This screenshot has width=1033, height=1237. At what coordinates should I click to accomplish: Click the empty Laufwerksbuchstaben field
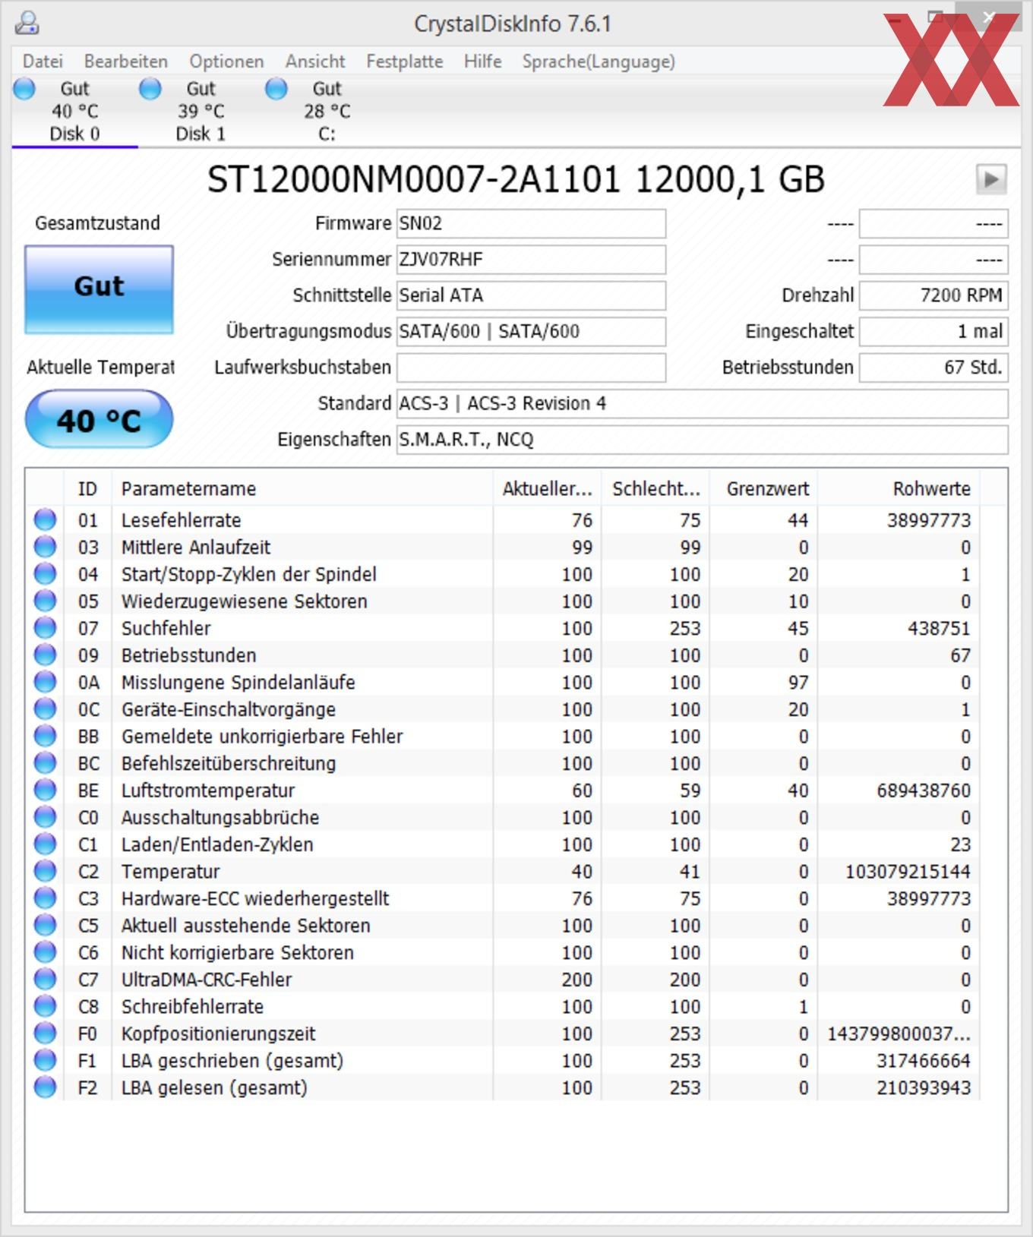coord(531,368)
